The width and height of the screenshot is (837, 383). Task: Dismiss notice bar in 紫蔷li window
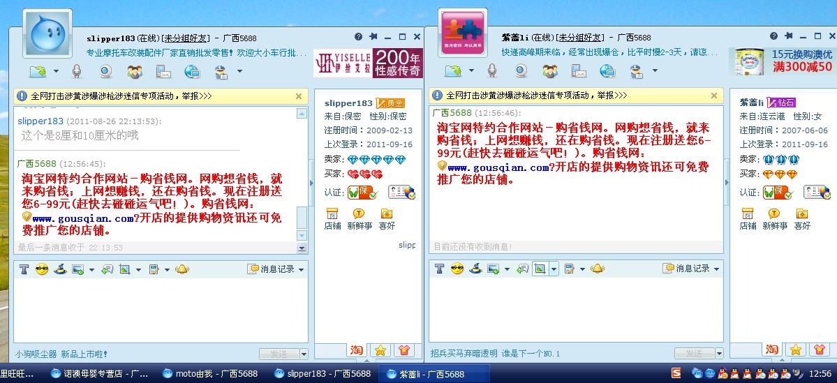coord(714,96)
